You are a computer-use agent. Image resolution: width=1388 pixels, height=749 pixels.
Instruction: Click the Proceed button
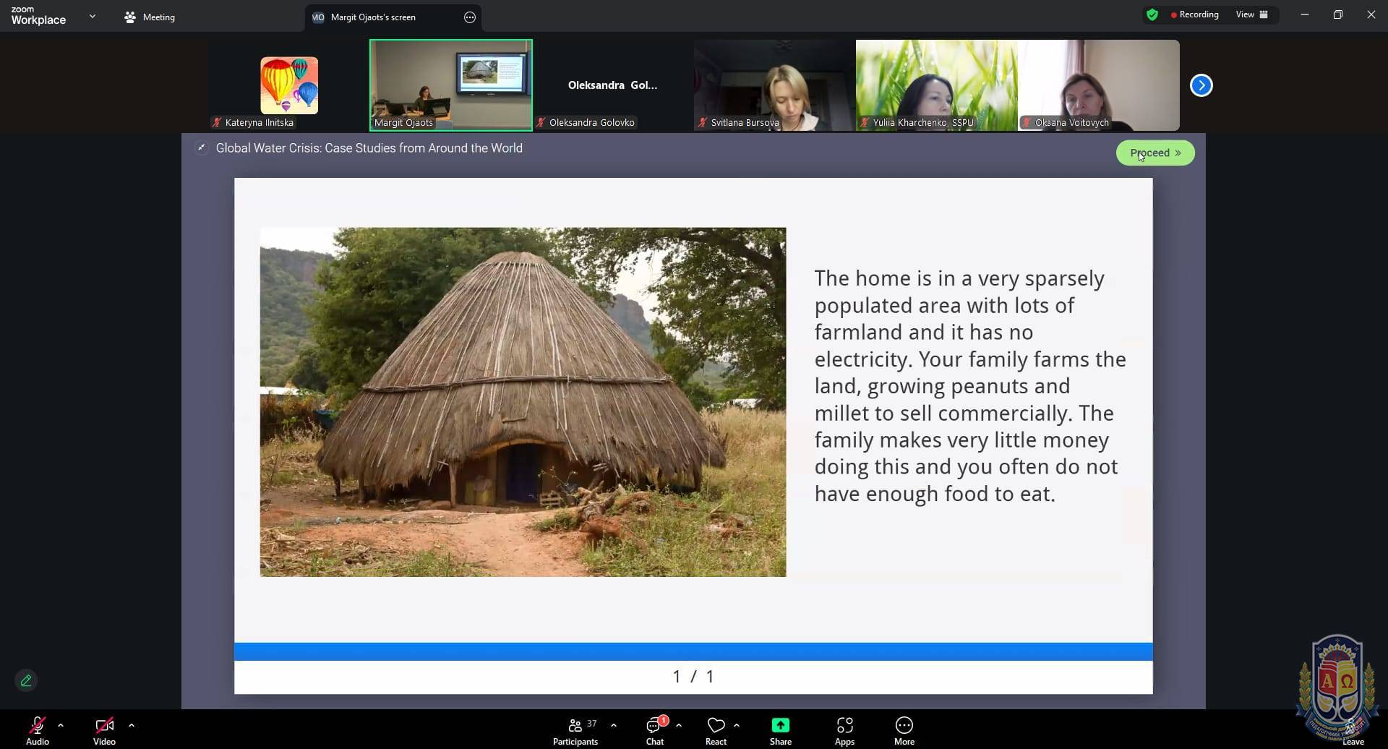[x=1154, y=153]
